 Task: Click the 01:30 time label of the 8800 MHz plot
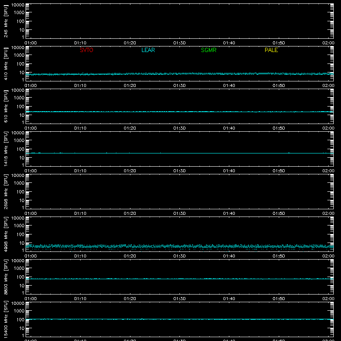[x=179, y=299]
